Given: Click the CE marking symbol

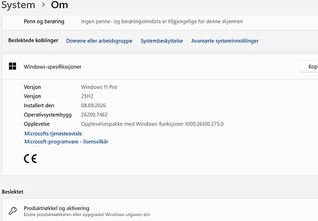Looking at the screenshot, I should click(x=30, y=159).
